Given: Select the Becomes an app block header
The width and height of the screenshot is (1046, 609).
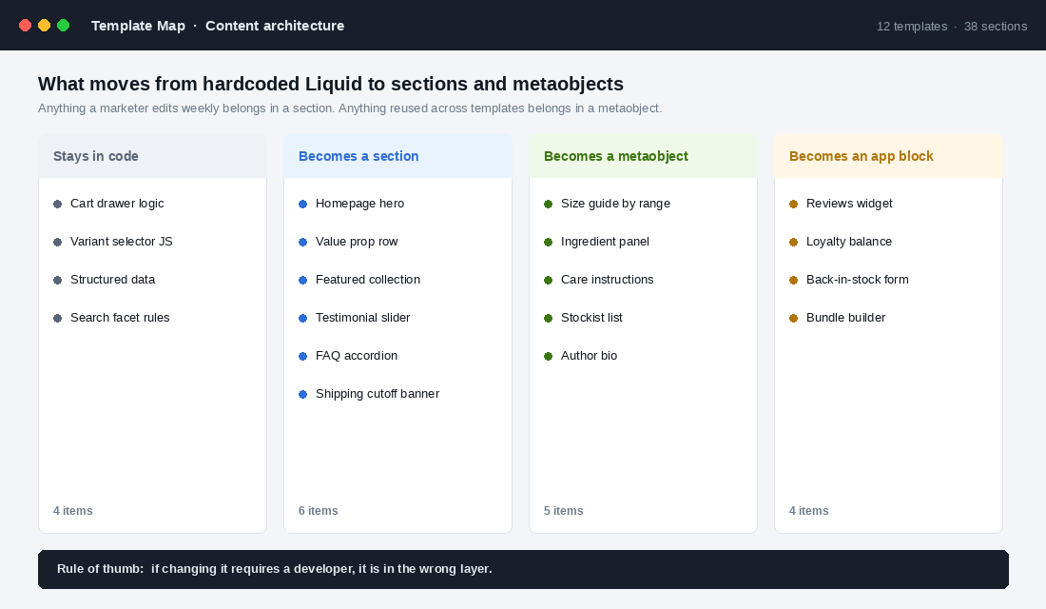Looking at the screenshot, I should point(888,156).
